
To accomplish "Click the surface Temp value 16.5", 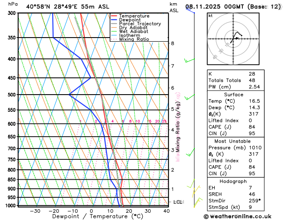I will tap(254, 101).
